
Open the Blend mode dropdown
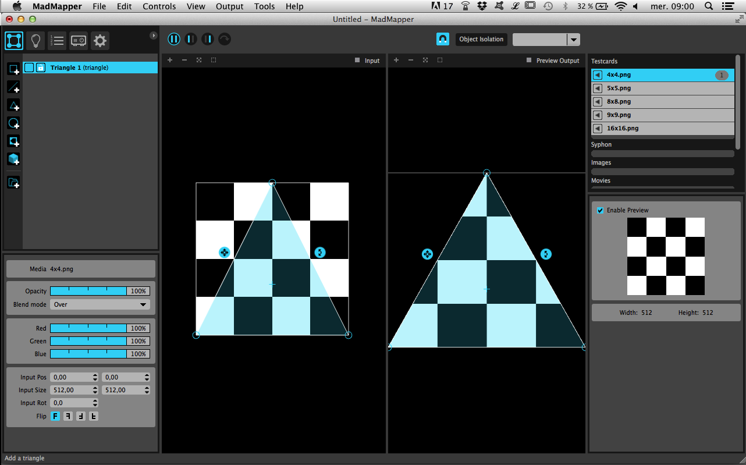point(100,304)
